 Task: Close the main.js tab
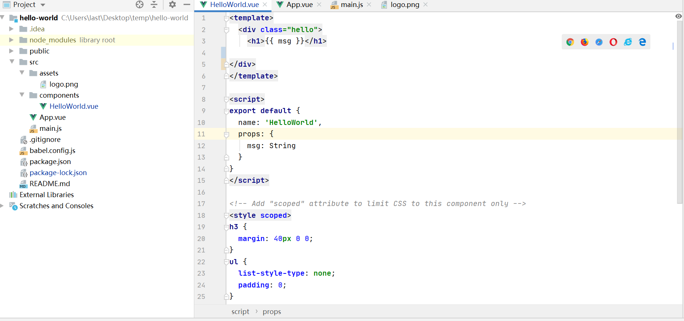[369, 5]
